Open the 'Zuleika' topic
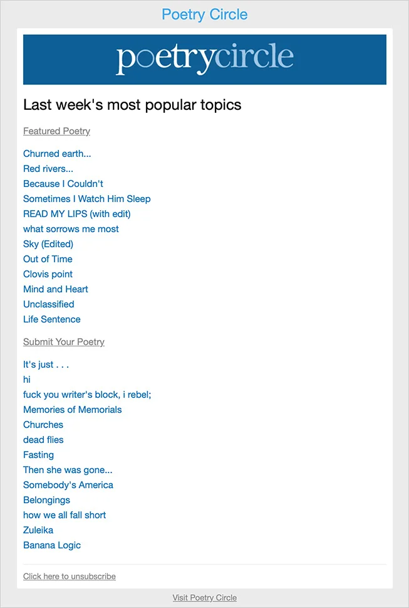The height and width of the screenshot is (608, 409). pos(38,530)
